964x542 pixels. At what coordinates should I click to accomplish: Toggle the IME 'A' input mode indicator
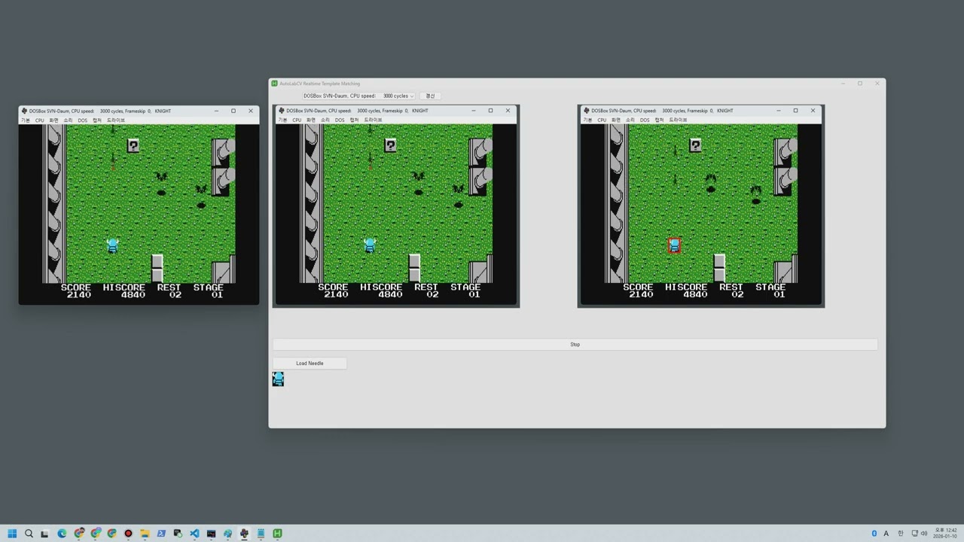886,534
